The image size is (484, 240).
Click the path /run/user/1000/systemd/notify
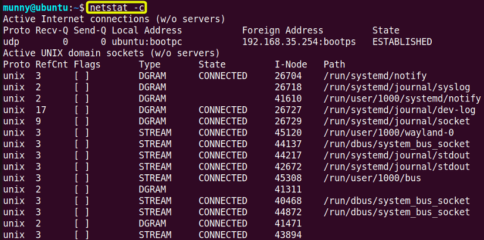pyautogui.click(x=402, y=99)
